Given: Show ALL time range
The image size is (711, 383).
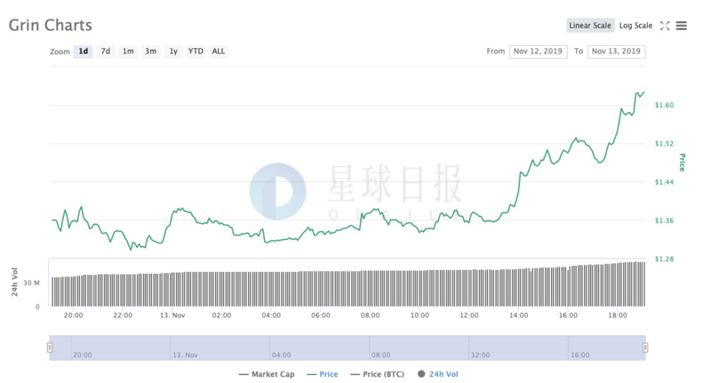Looking at the screenshot, I should coord(219,52).
